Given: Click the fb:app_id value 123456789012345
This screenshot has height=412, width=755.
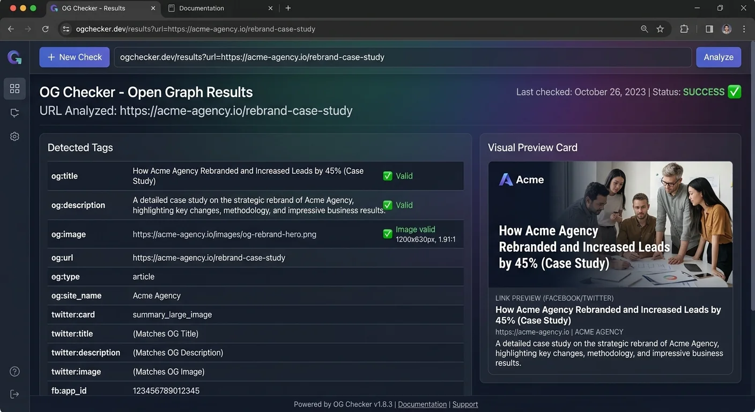Looking at the screenshot, I should pos(166,391).
